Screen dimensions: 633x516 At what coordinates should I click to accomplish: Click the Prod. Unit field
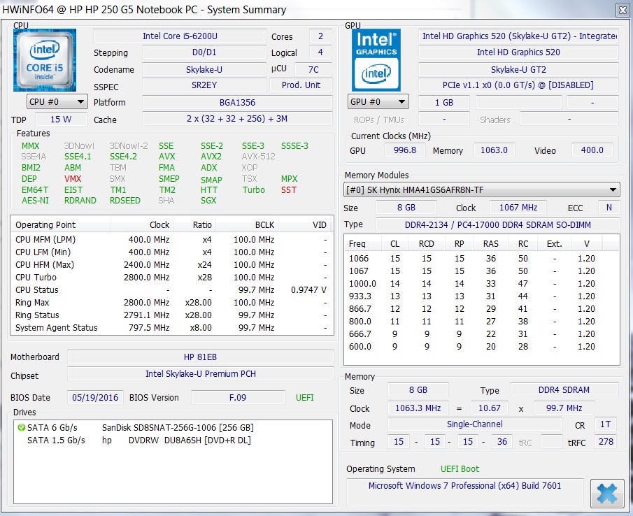click(x=301, y=85)
